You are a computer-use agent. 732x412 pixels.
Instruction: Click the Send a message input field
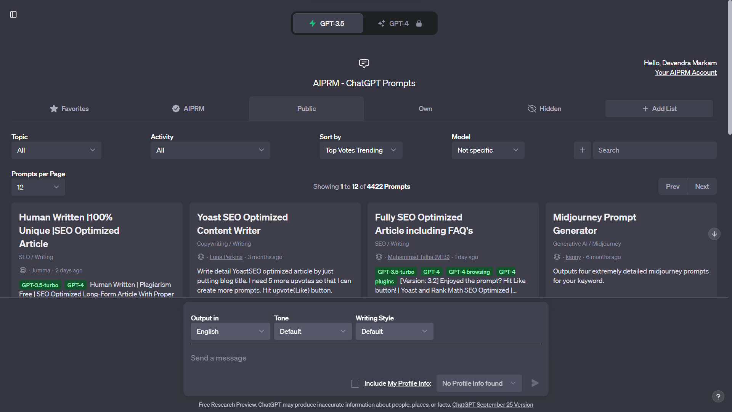pos(366,358)
